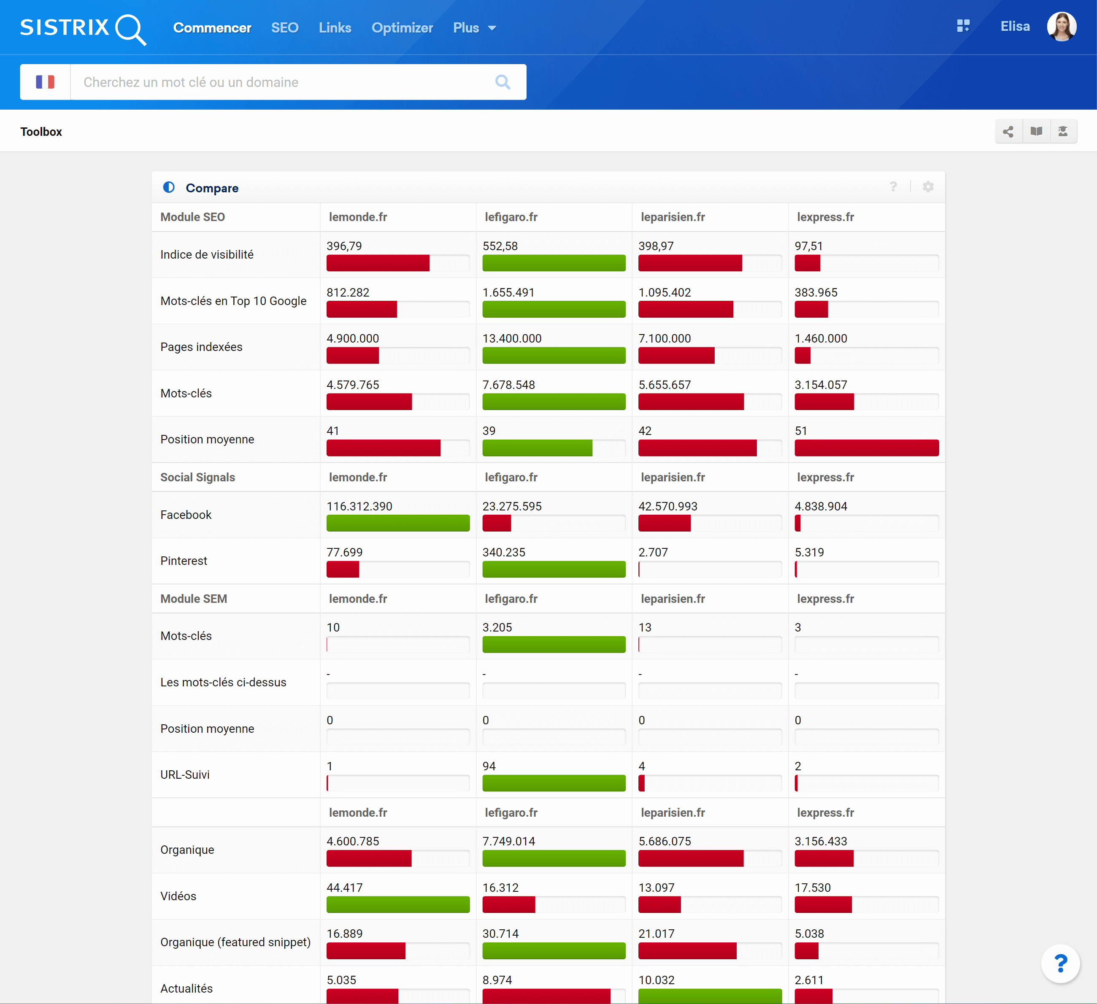Click the Indice de visibilité row label

(x=207, y=255)
